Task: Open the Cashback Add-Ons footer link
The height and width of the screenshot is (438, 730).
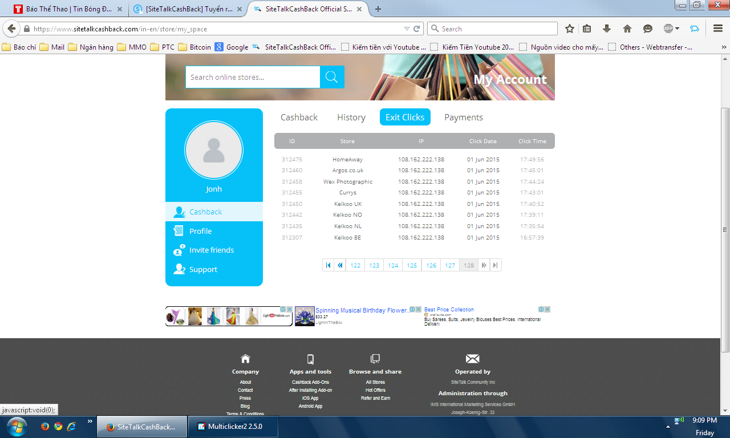Action: (310, 382)
